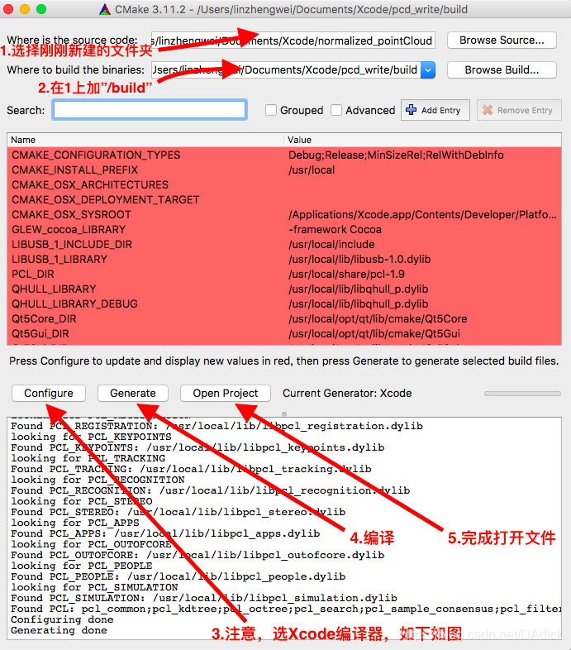Select CMAKE_OSX_DEPLOYMENT_TARGET entry

105,200
